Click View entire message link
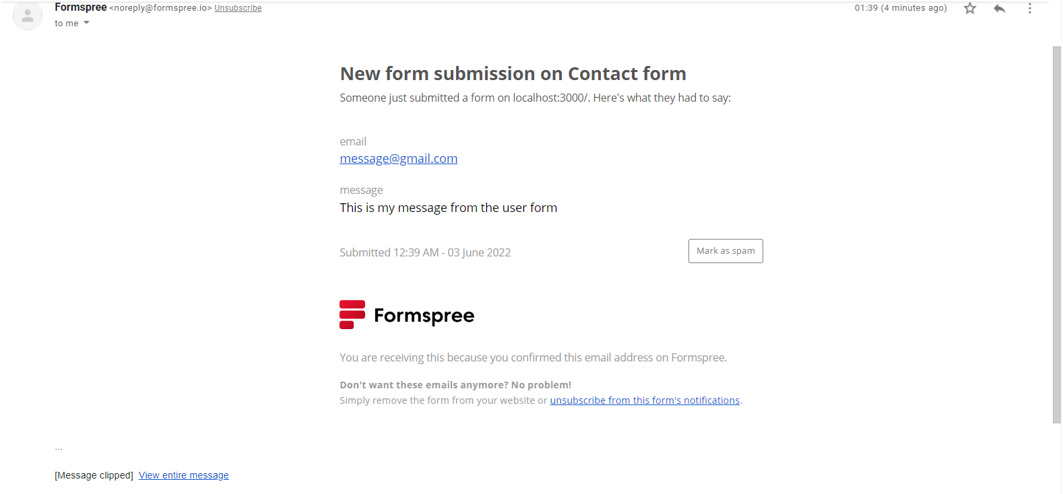The width and height of the screenshot is (1063, 494). [x=184, y=475]
